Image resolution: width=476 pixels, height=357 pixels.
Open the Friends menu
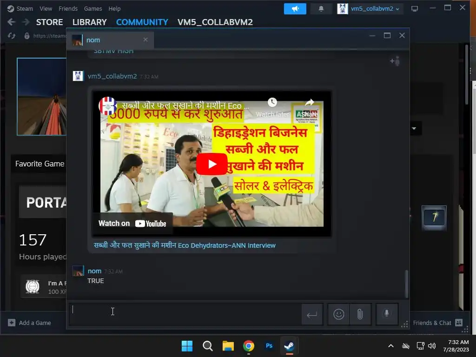(x=68, y=8)
